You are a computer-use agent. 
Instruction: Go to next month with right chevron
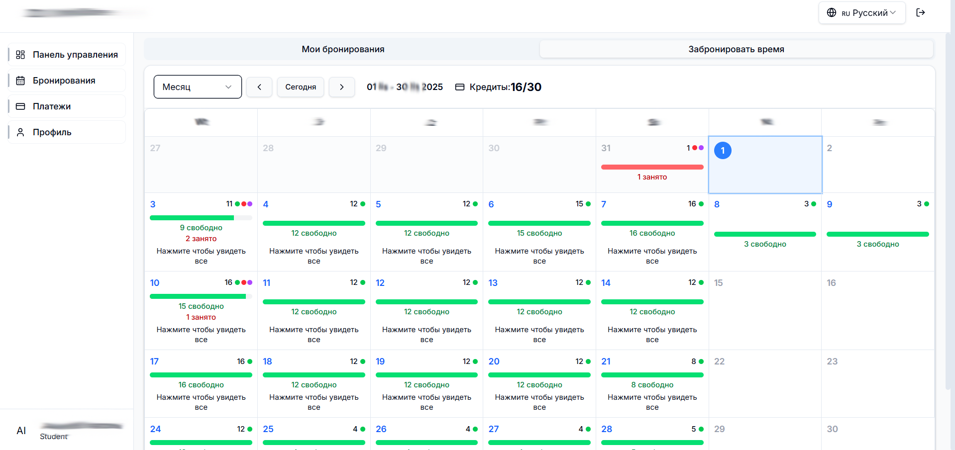(342, 87)
